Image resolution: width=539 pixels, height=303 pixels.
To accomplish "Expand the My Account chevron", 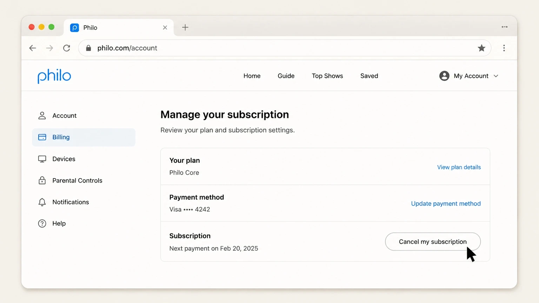I will point(496,76).
